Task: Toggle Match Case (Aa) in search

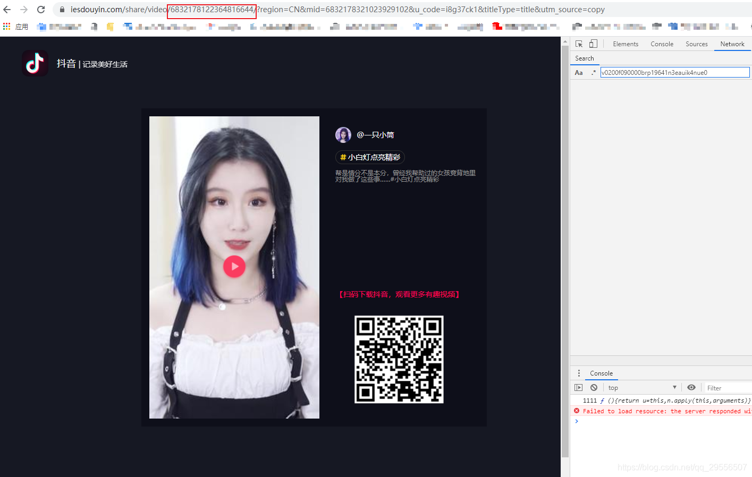Action: point(579,73)
